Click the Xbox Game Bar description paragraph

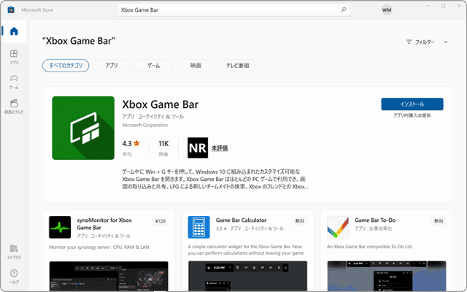(x=215, y=179)
